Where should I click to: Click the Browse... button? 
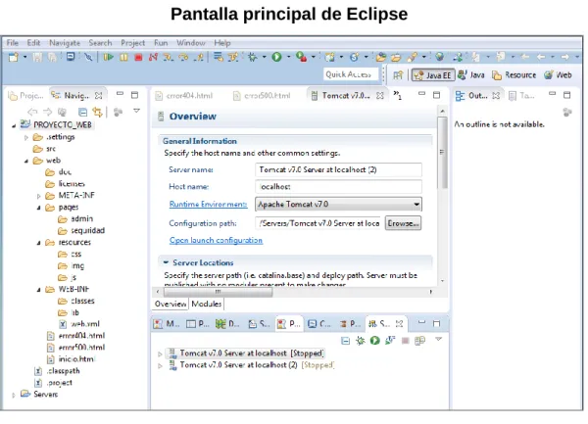pos(403,223)
